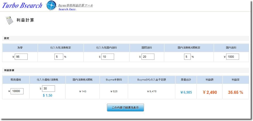Click the Buymaからの入金予定額 column header

[152, 80]
